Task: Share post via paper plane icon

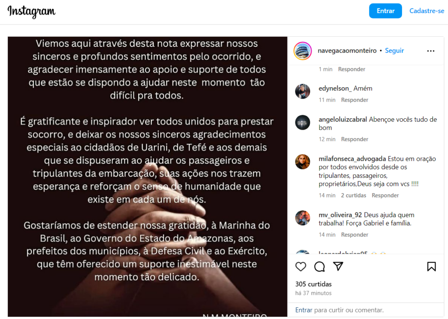Action: point(338,266)
